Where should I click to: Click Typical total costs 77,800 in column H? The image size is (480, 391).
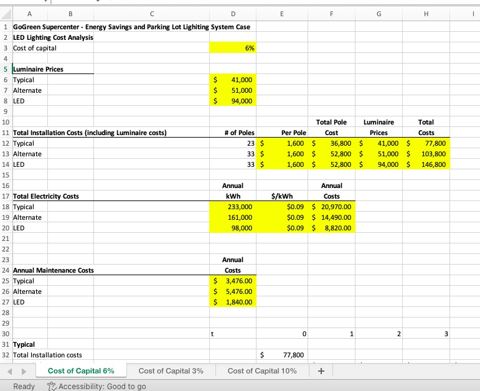[x=426, y=143]
